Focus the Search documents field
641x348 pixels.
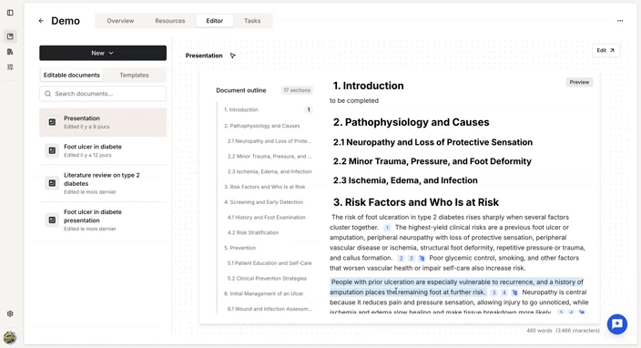(103, 94)
